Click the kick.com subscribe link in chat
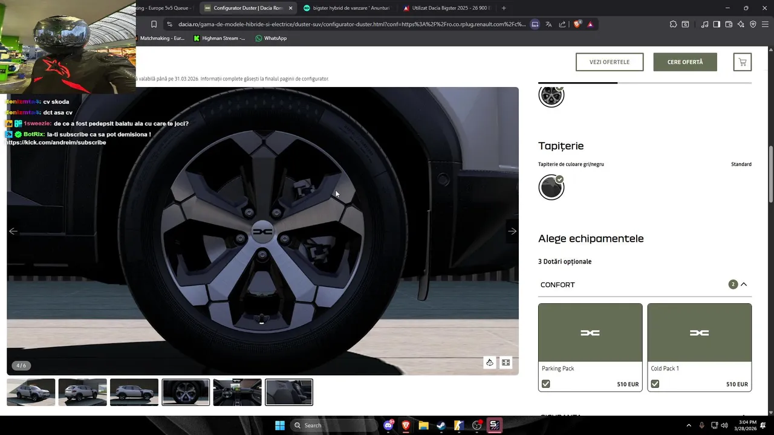Image resolution: width=774 pixels, height=435 pixels. coord(56,143)
